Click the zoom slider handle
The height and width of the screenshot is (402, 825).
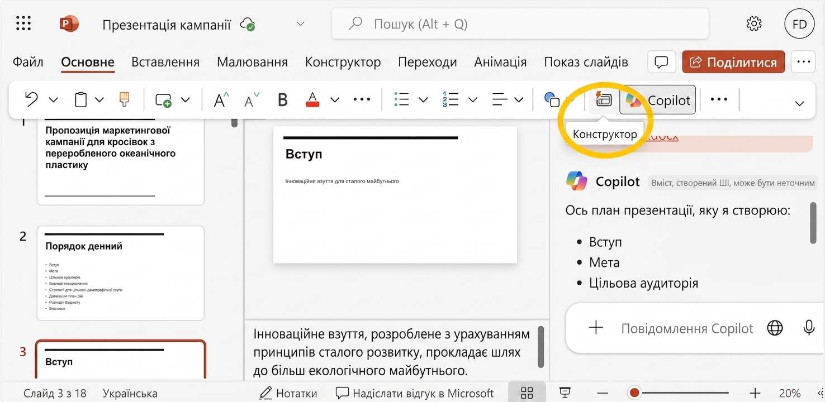coord(634,393)
